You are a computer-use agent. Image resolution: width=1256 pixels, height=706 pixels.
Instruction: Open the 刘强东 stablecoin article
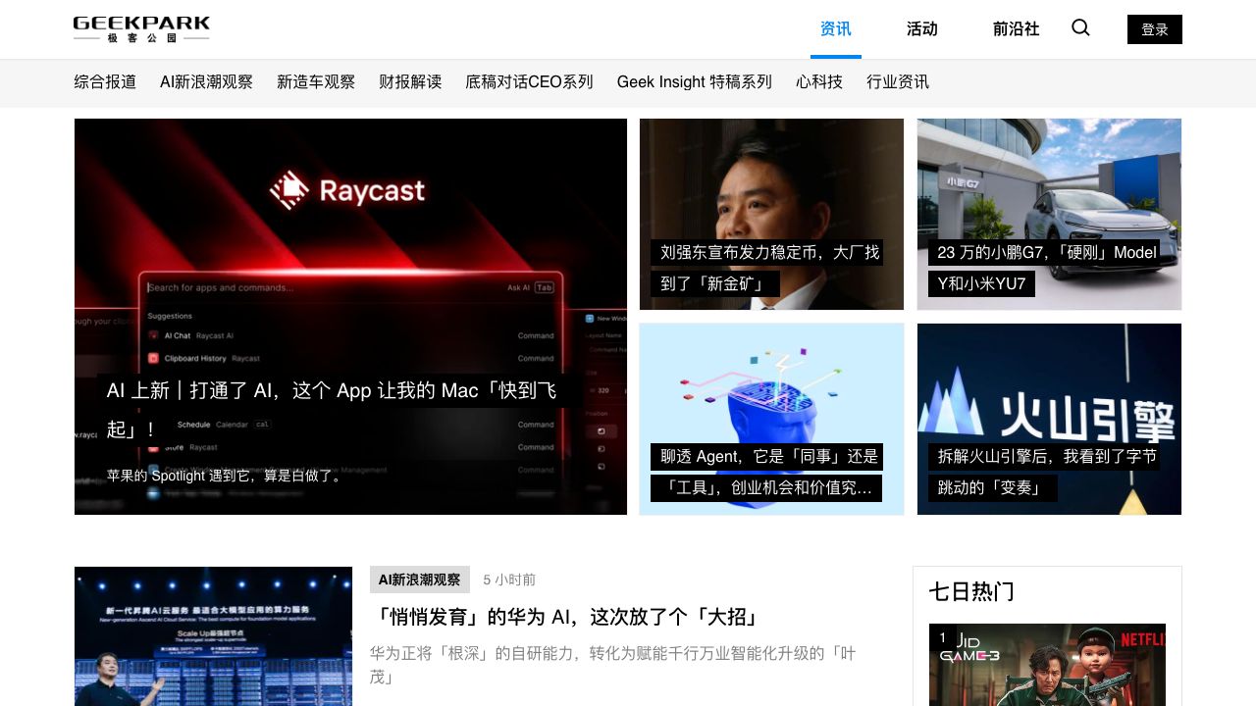pos(771,215)
